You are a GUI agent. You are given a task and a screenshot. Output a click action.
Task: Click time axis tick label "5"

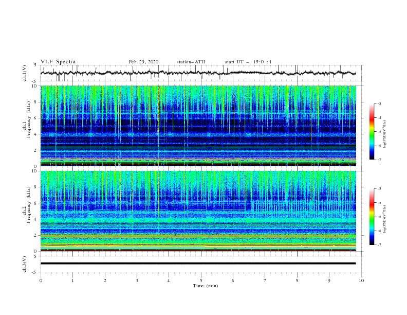[x=201, y=281]
